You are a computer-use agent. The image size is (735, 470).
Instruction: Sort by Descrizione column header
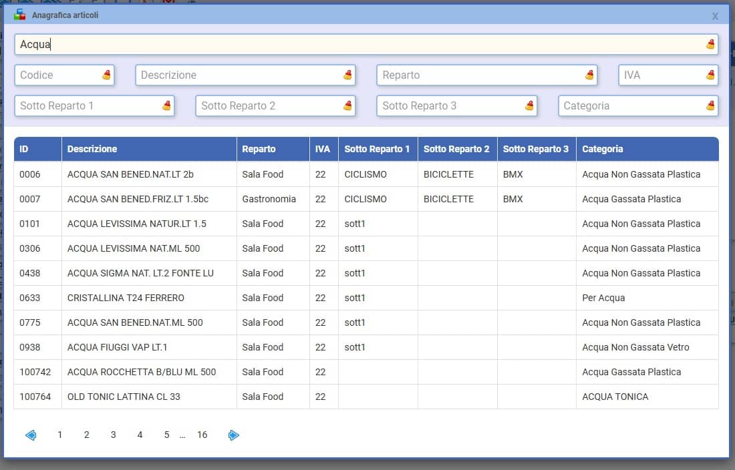pos(92,149)
